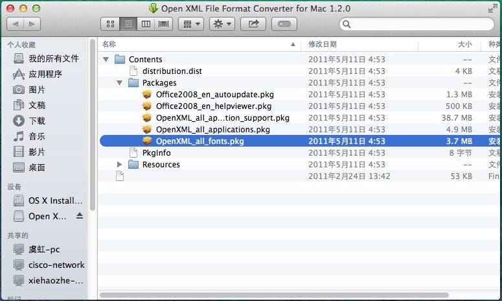Click the horizontal scrollbar of file list
This screenshot has width=502, height=301.
[274, 295]
